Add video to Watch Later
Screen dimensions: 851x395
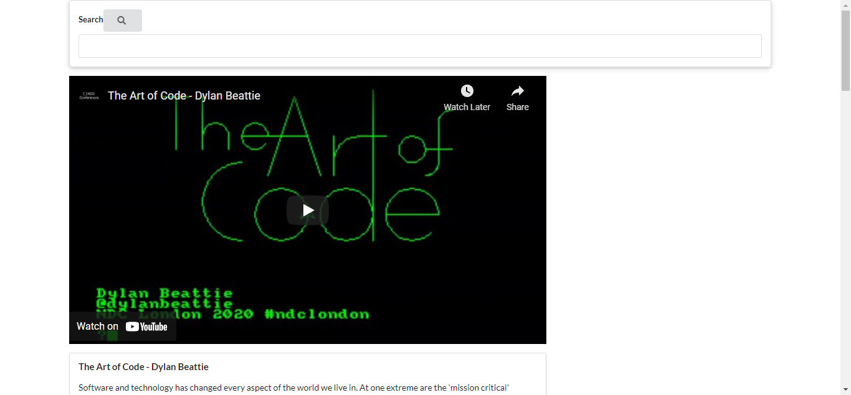click(467, 98)
